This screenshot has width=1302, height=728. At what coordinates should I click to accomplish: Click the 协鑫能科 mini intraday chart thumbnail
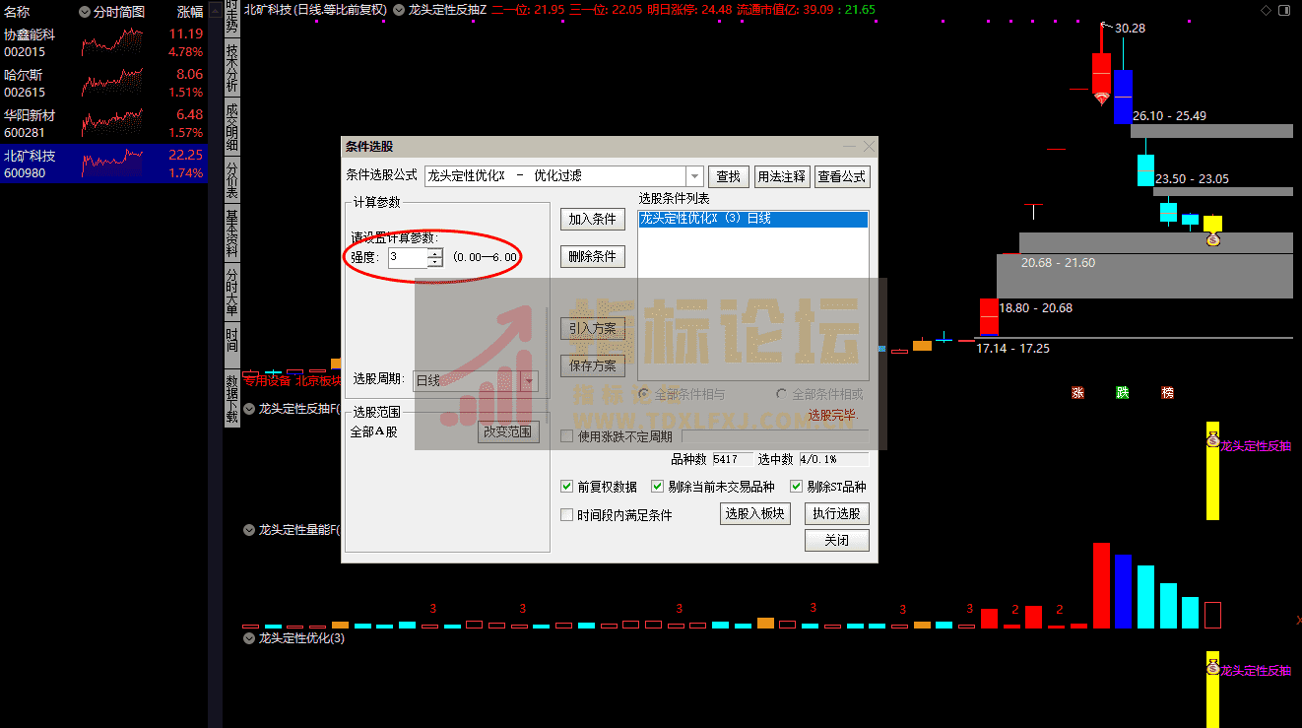point(111,42)
